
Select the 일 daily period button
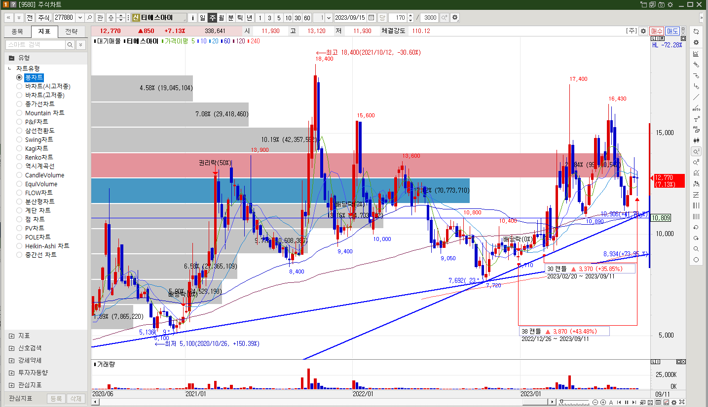click(202, 17)
